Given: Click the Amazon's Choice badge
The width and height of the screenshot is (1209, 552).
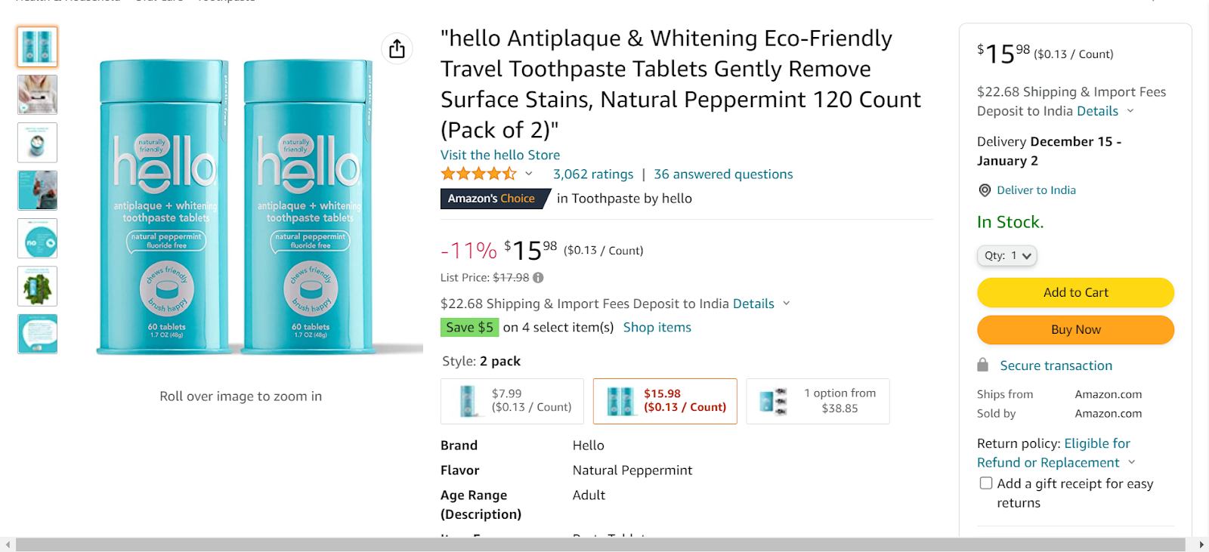Looking at the screenshot, I should point(491,199).
